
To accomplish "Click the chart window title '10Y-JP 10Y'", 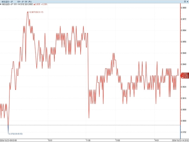I will (x=25, y=2).
